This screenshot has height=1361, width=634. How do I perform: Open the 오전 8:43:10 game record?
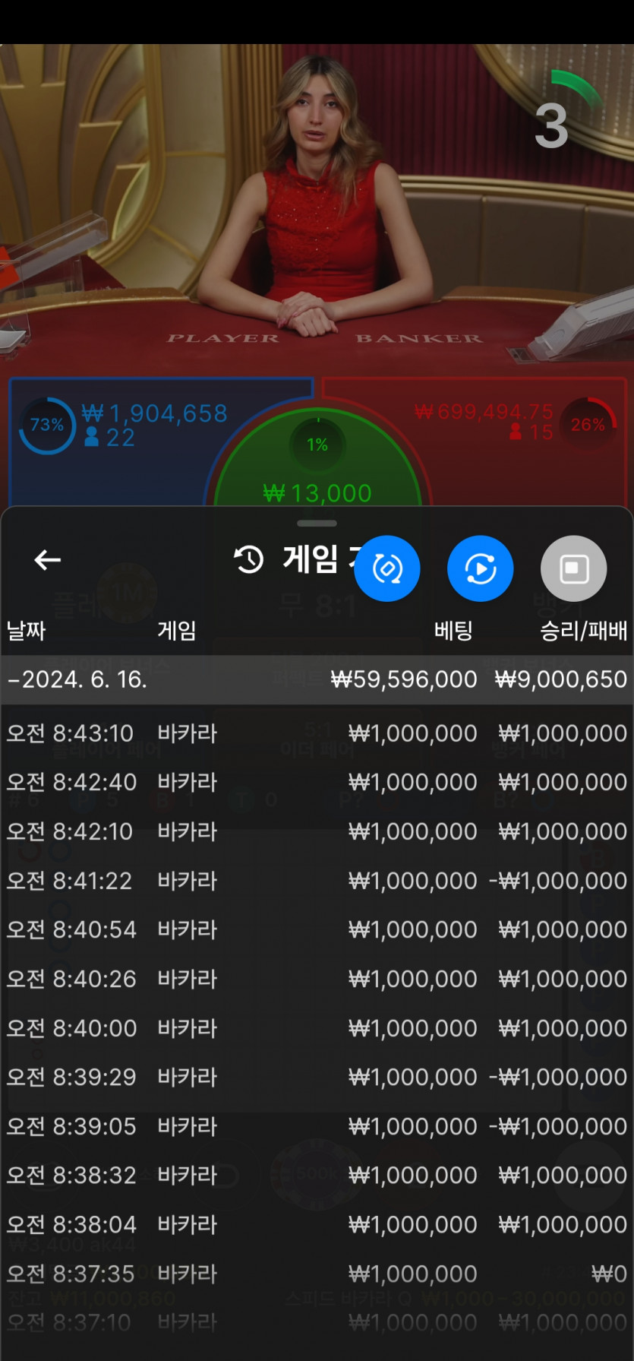point(317,733)
